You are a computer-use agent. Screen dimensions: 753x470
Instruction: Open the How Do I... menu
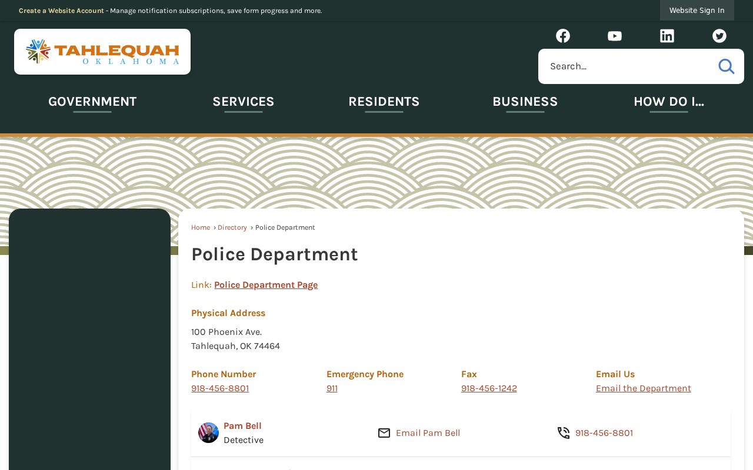[x=669, y=102]
